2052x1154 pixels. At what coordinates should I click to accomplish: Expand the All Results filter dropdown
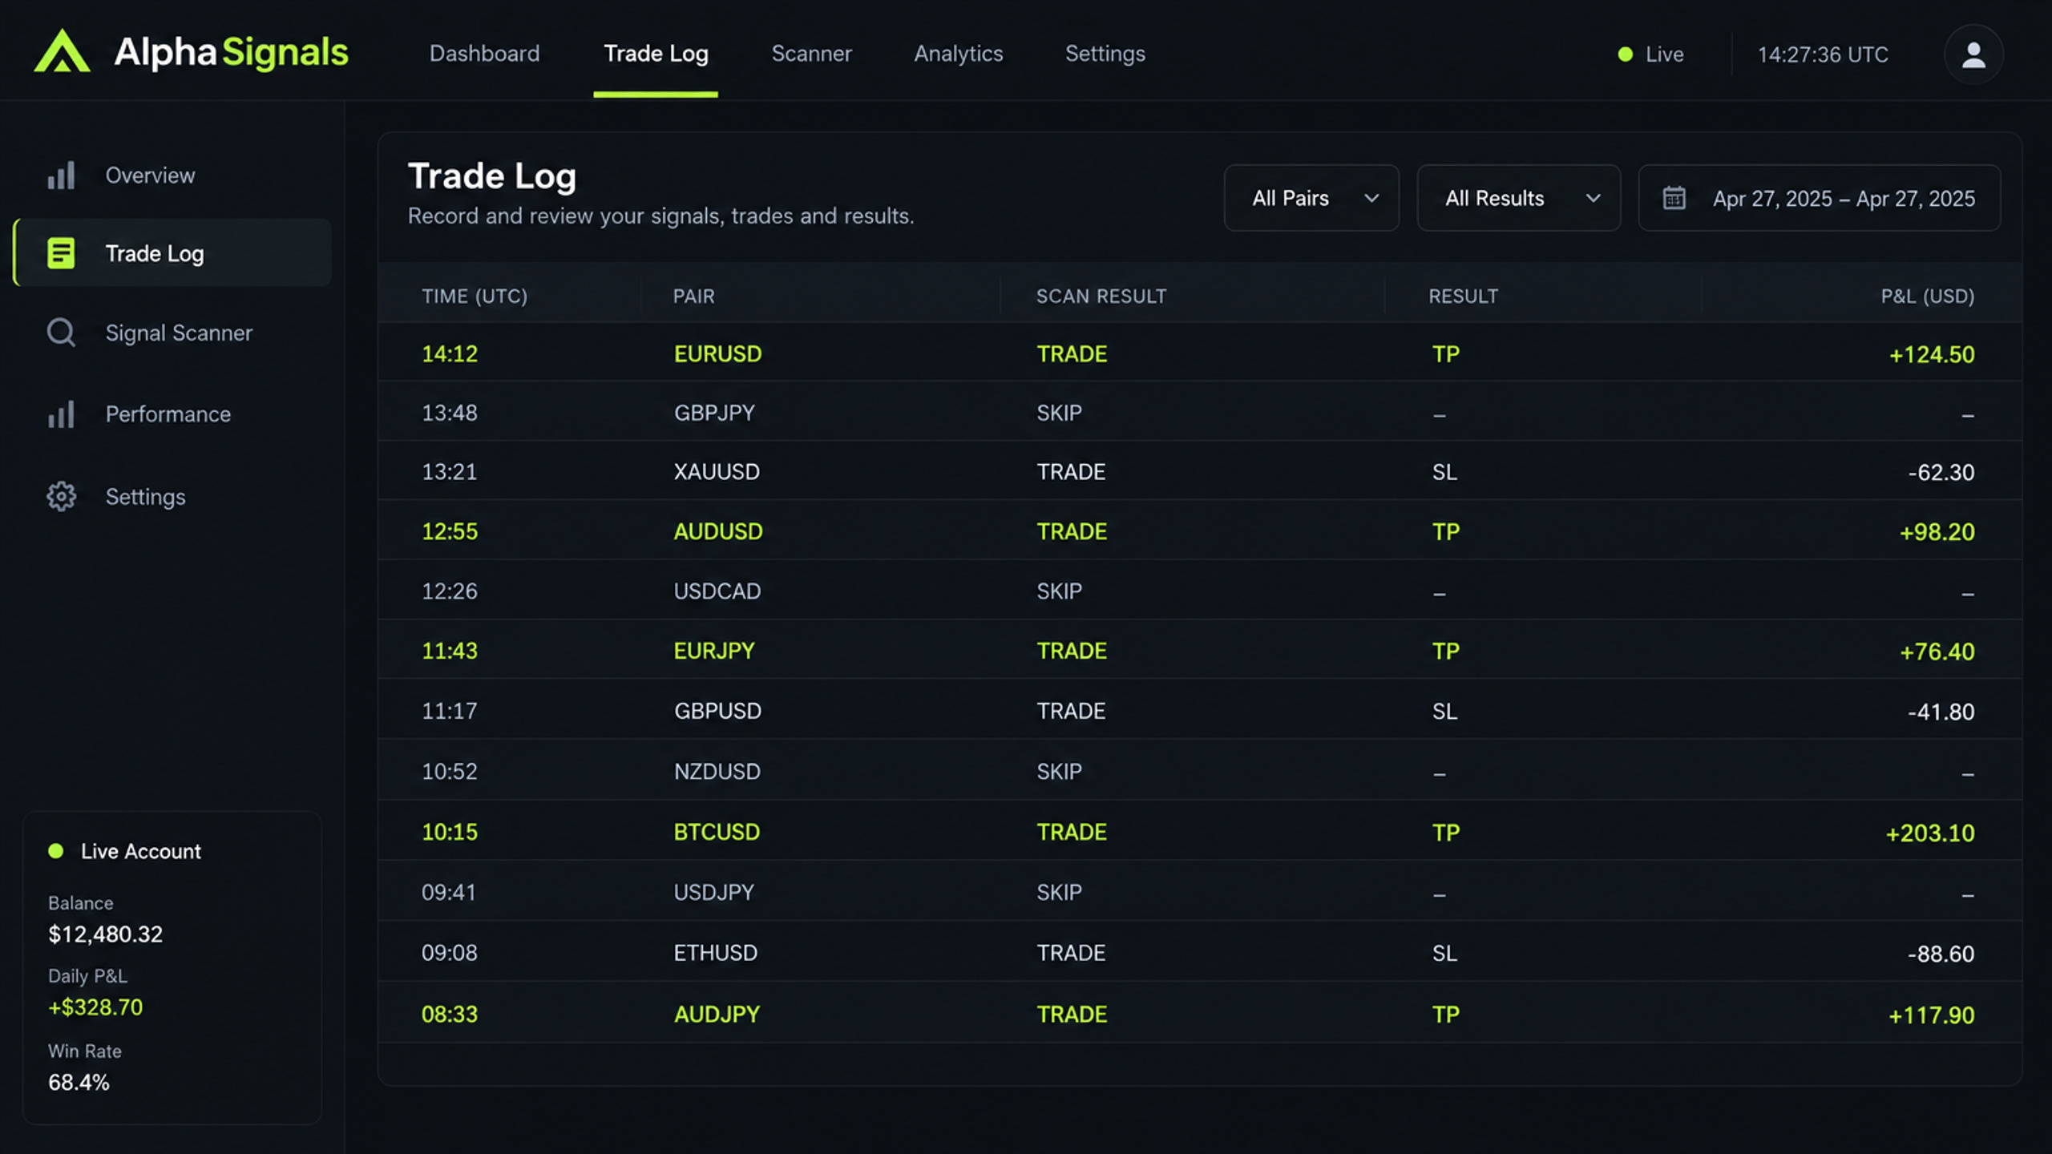tap(1519, 198)
